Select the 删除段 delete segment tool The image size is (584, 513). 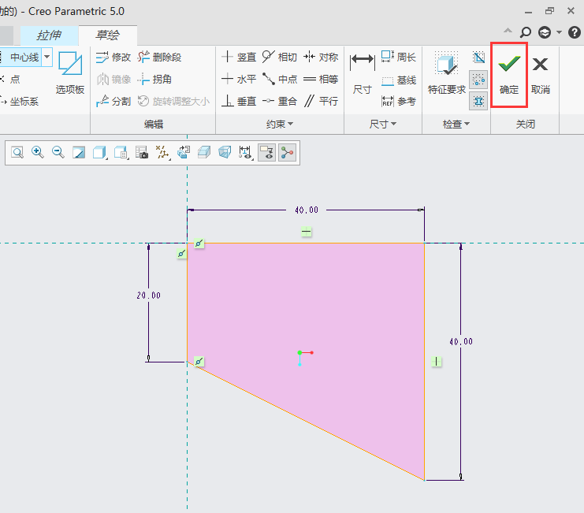point(159,58)
